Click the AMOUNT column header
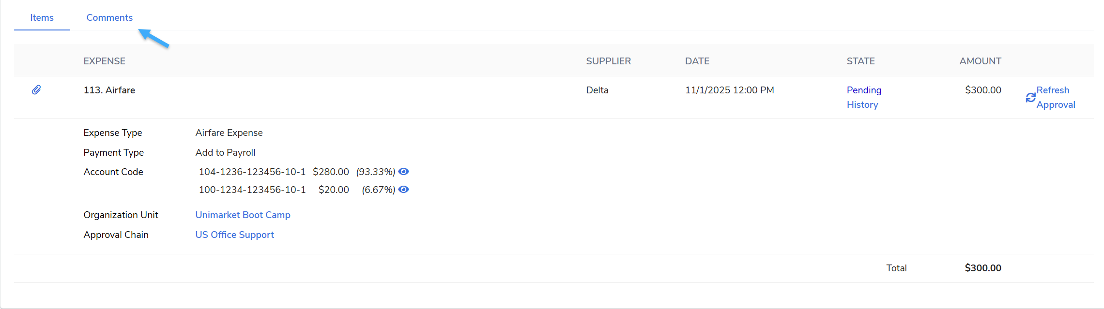The image size is (1104, 309). [980, 61]
